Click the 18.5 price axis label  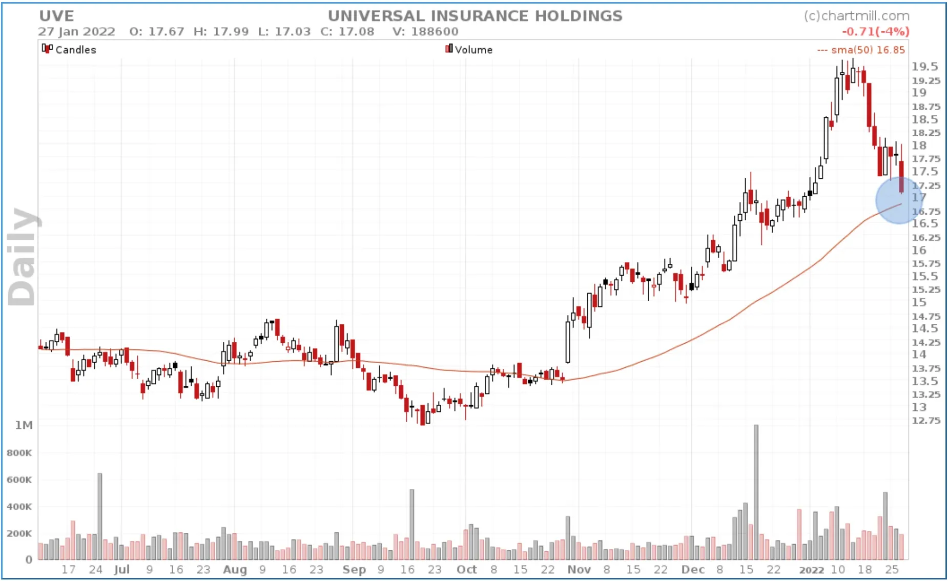(924, 119)
